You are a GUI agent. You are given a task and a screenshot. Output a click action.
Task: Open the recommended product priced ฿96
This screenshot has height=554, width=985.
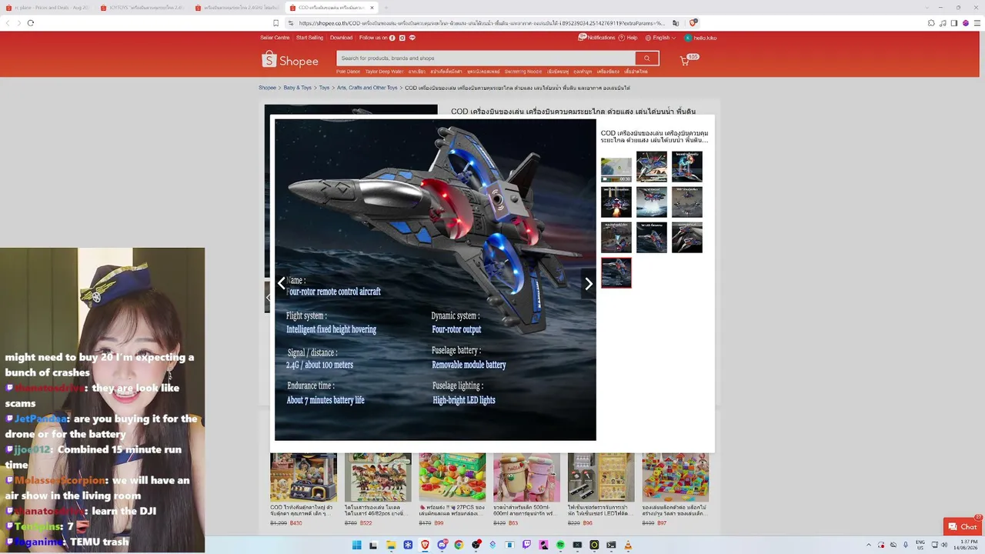click(x=601, y=489)
